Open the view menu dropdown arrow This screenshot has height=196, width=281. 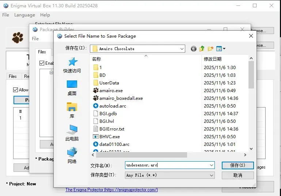(x=224, y=49)
